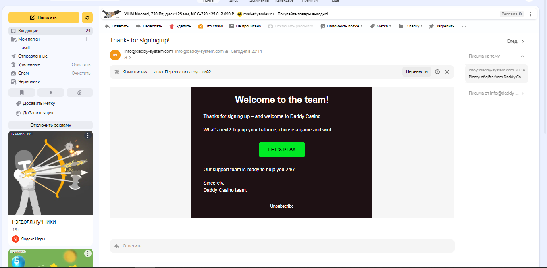
Task: Open the Входящие inbox folder
Action: tap(50, 31)
